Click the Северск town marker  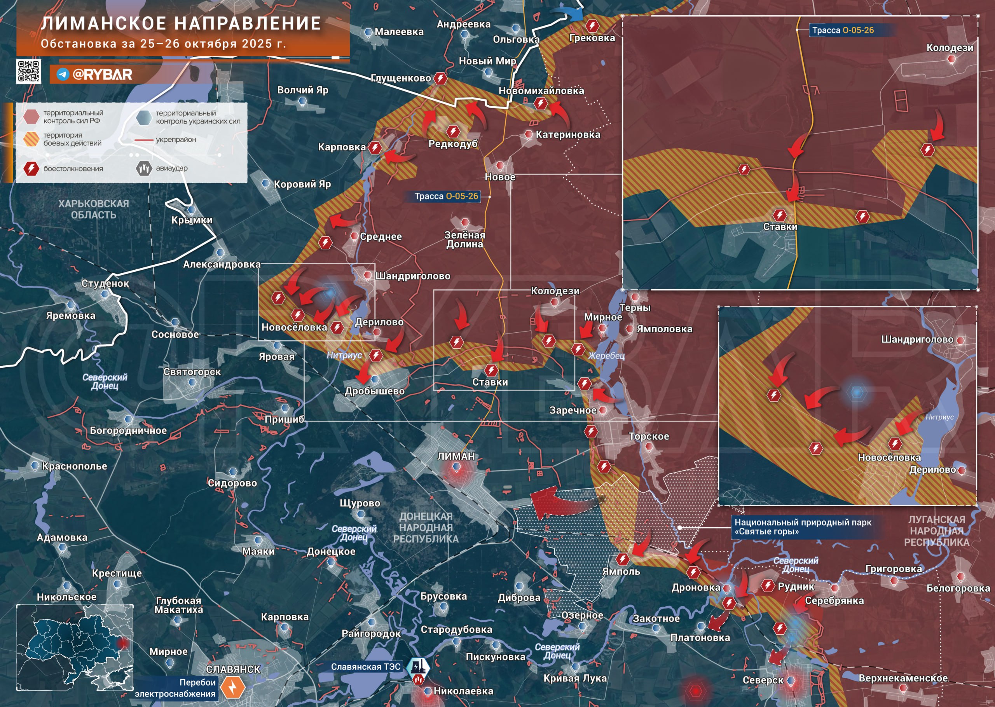click(791, 681)
